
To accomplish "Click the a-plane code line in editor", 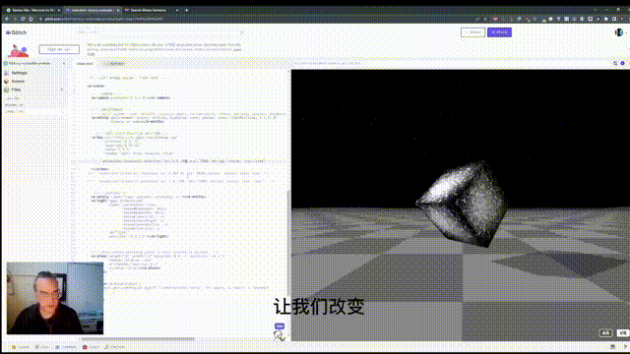I will pos(158,256).
